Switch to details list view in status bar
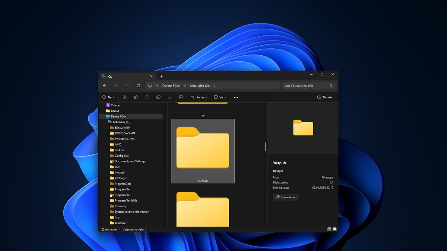The height and width of the screenshot is (251, 447). pyautogui.click(x=329, y=229)
